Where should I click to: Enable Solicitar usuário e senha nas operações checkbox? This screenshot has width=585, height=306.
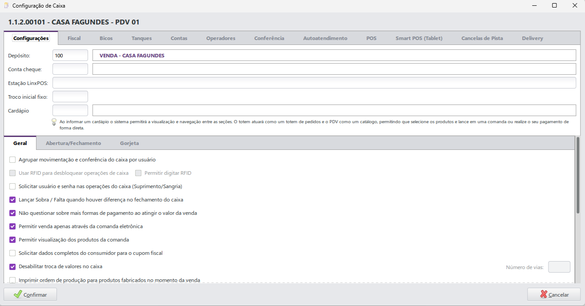coord(12,186)
